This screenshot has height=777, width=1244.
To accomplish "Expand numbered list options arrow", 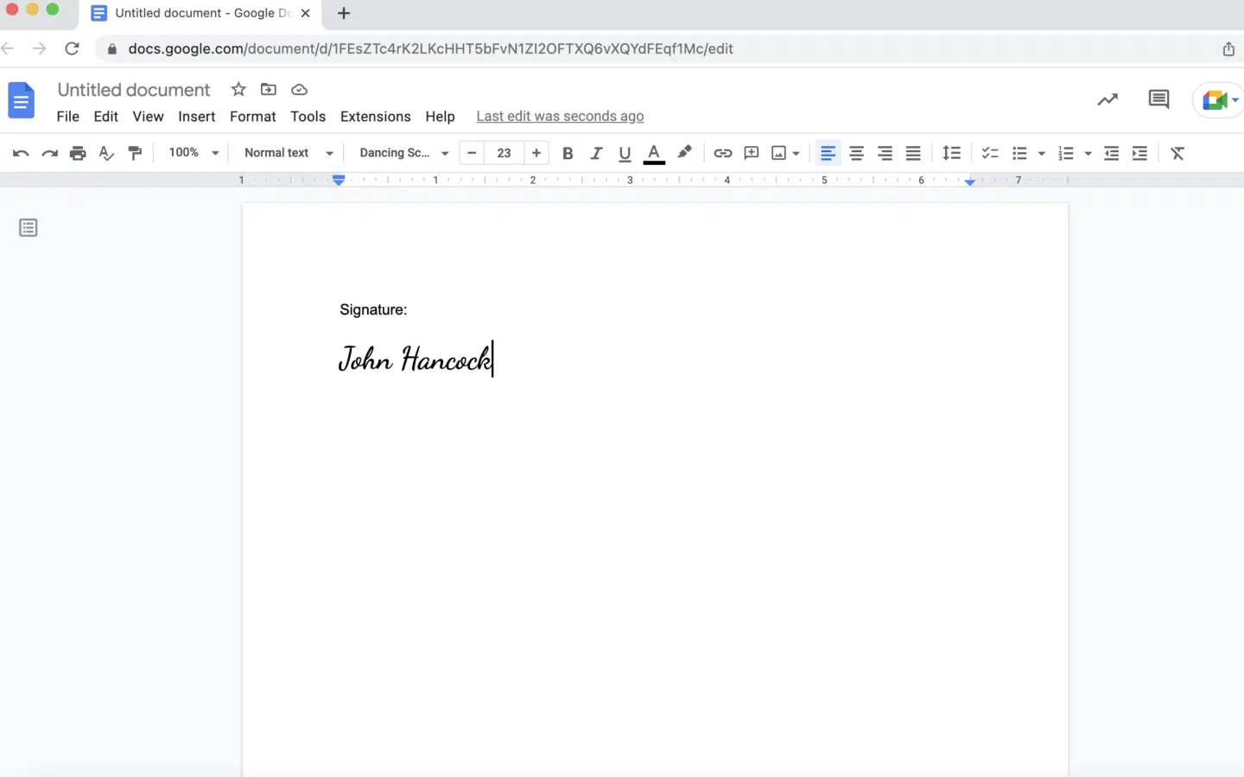I will pos(1088,153).
